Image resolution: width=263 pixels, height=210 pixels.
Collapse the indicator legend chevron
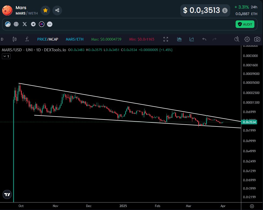(x=6, y=56)
